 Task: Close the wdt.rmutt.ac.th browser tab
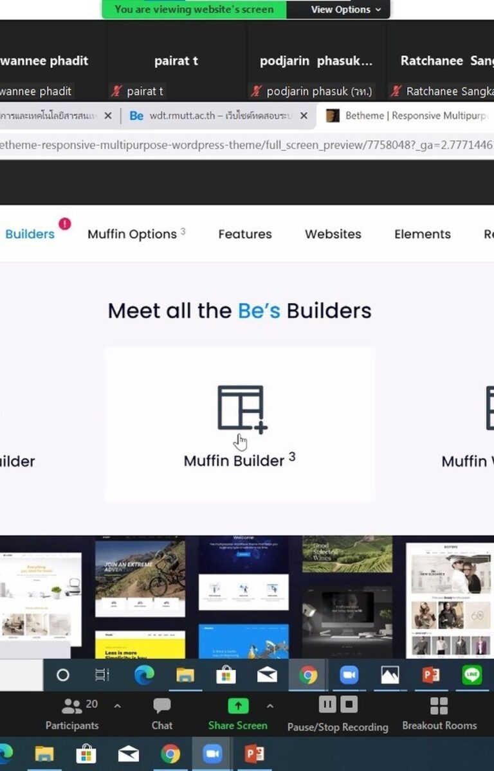pos(304,116)
